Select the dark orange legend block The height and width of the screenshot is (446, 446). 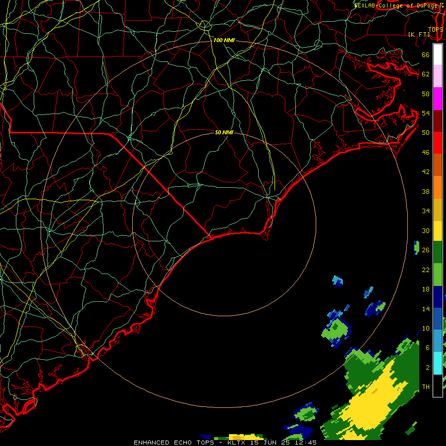438,165
